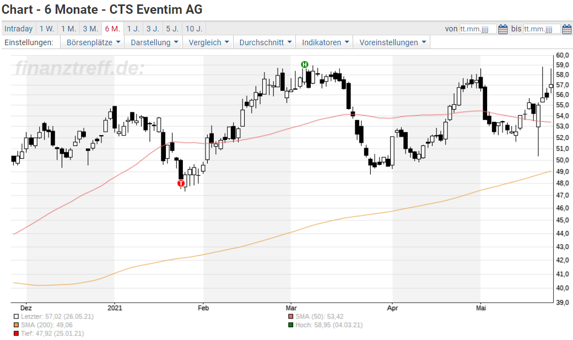Click the 'Dez' x-axis label
Screen dimensions: 573x340
[x=26, y=308]
